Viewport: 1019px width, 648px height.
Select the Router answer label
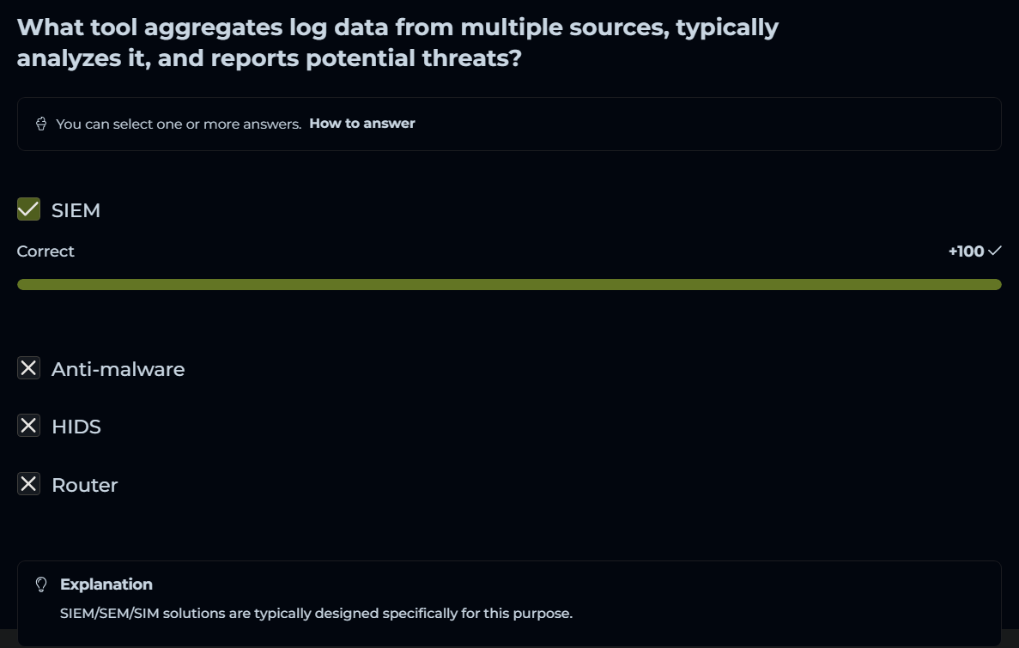pyautogui.click(x=84, y=485)
